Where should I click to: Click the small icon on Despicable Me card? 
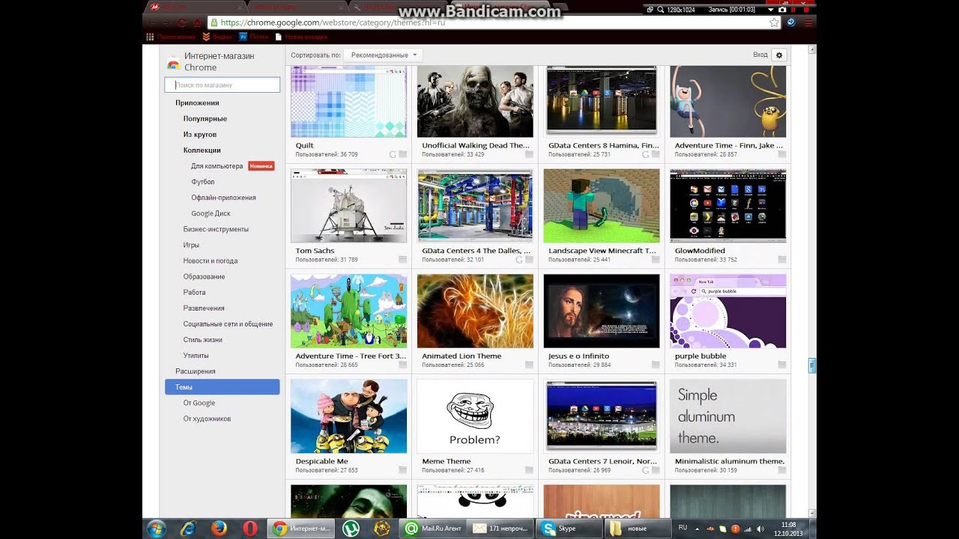pyautogui.click(x=403, y=470)
